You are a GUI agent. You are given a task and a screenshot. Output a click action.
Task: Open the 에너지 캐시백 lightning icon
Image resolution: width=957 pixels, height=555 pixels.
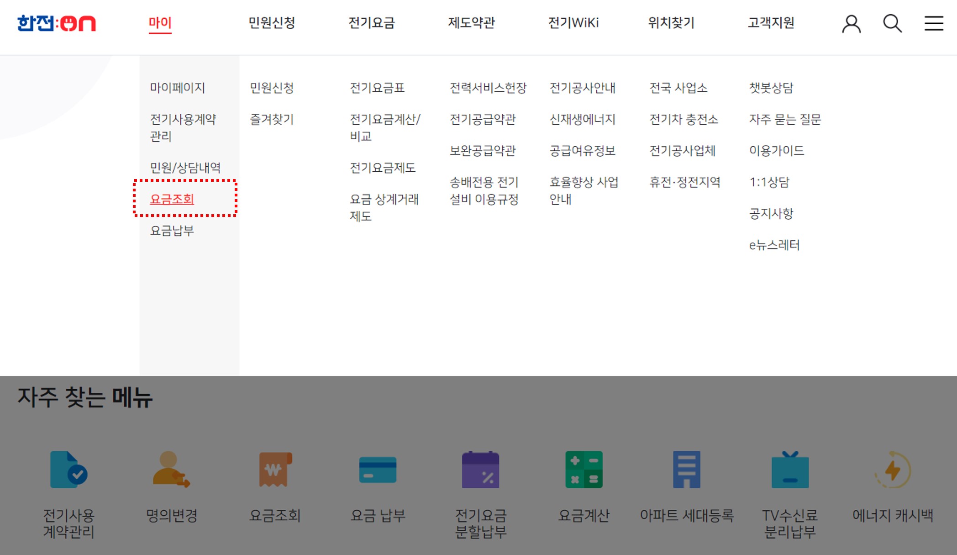(x=893, y=470)
